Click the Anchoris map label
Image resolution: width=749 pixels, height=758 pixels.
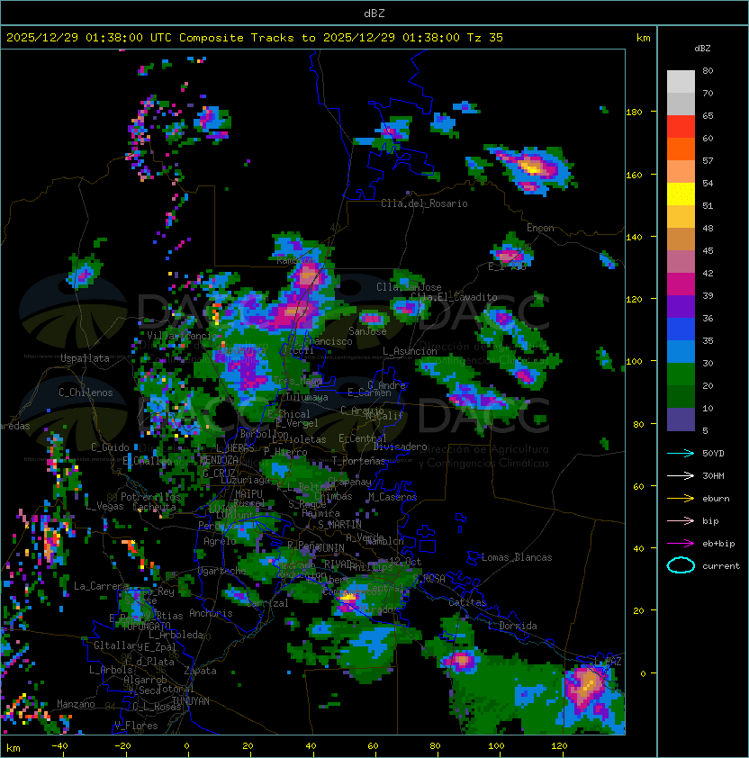tap(211, 613)
